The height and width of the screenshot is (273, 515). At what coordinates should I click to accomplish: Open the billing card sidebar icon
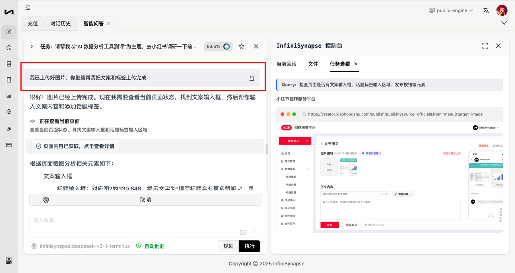point(9,145)
